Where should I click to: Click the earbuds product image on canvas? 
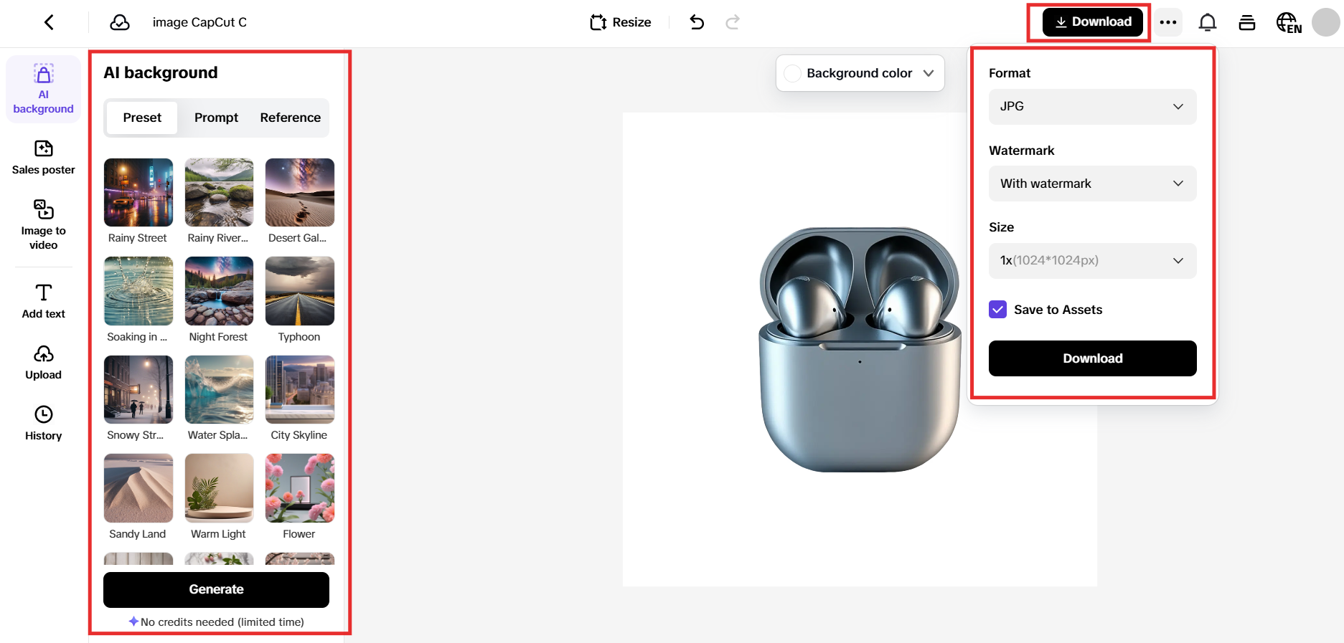[860, 349]
